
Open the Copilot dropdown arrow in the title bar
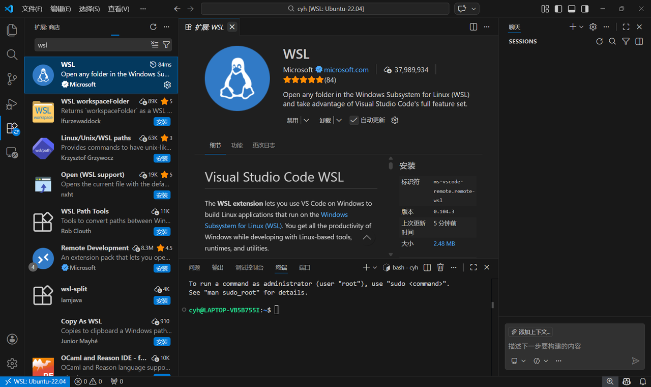click(474, 9)
